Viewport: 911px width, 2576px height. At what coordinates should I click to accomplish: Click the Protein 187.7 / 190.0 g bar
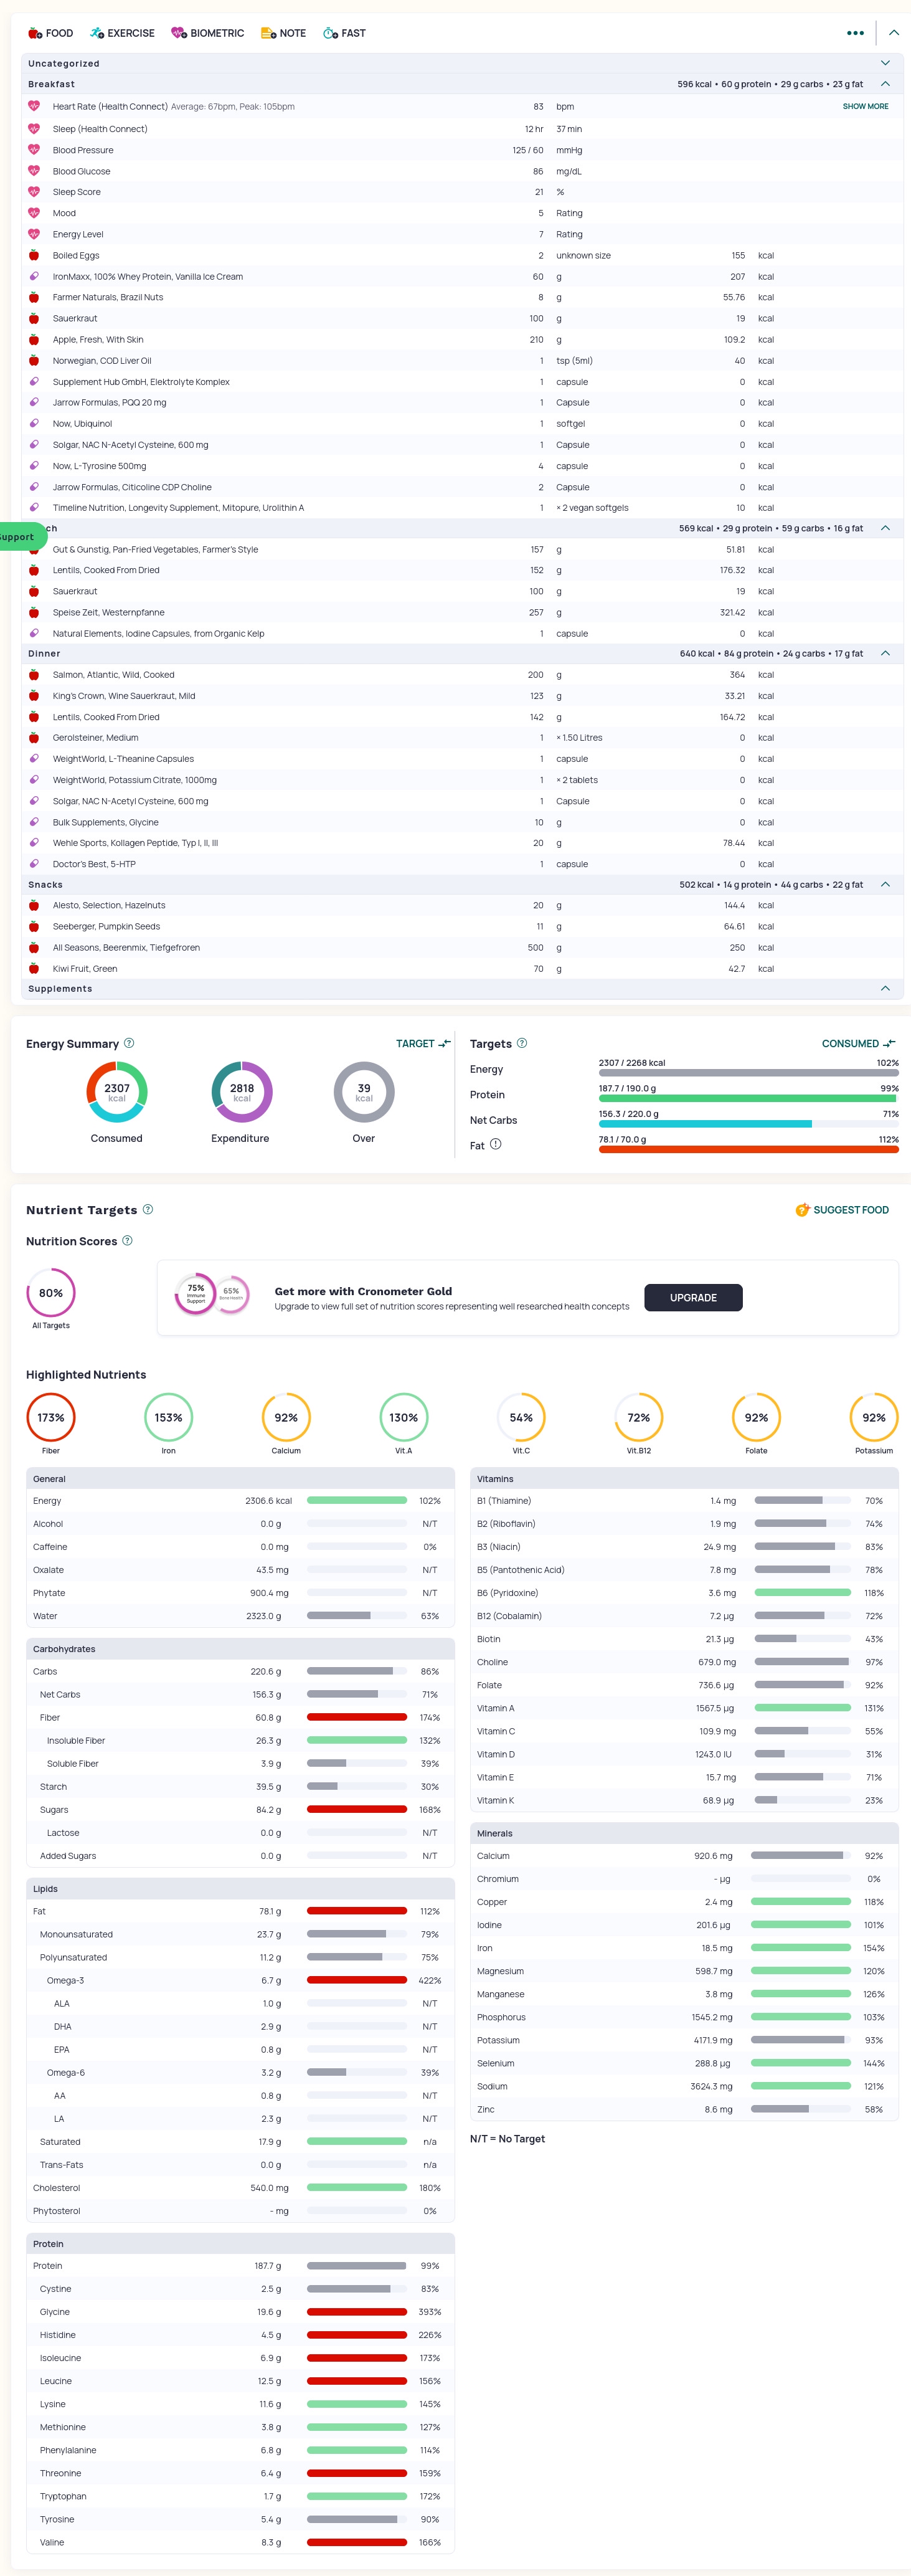tap(748, 1098)
